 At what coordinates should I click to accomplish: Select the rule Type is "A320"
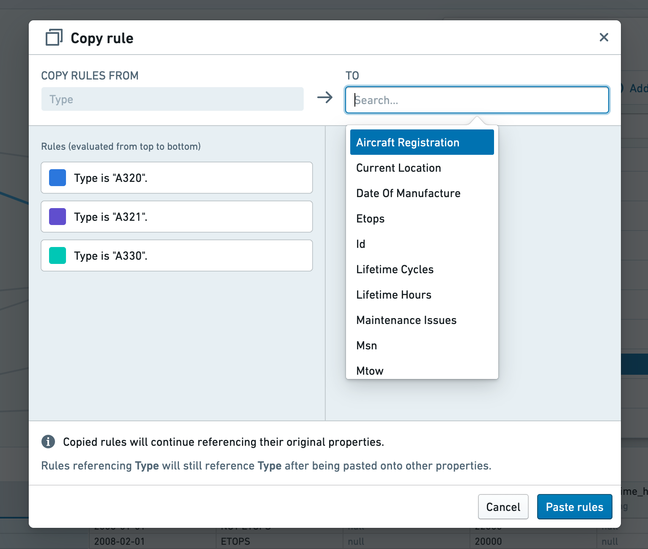[177, 178]
